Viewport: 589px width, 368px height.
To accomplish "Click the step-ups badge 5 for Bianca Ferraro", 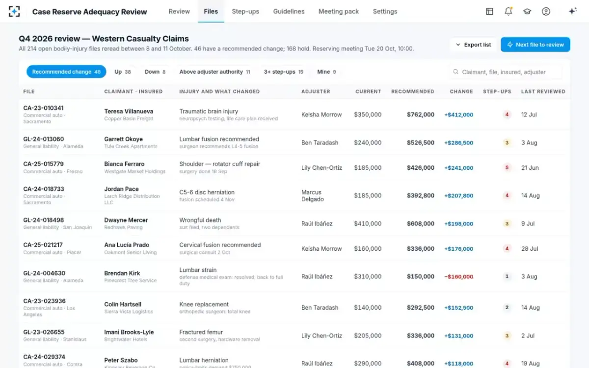I will pyautogui.click(x=507, y=168).
